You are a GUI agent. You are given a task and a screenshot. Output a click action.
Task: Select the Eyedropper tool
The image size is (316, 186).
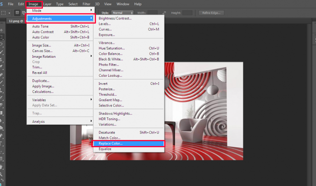coord(2,66)
